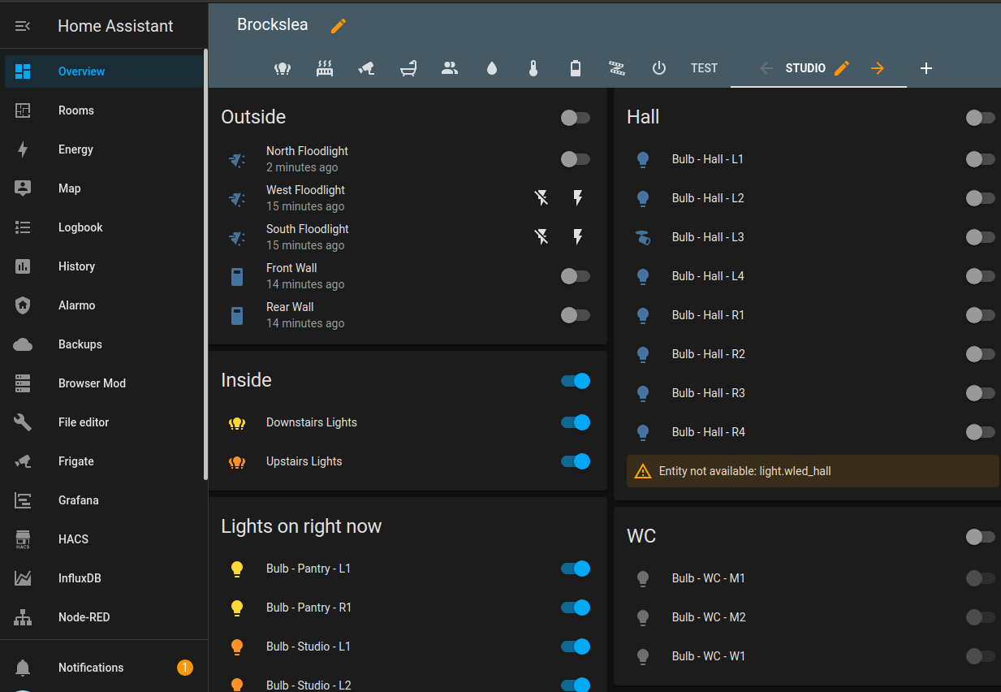Turn on Bulb - Hall - R2
The height and width of the screenshot is (692, 1001).
point(980,354)
